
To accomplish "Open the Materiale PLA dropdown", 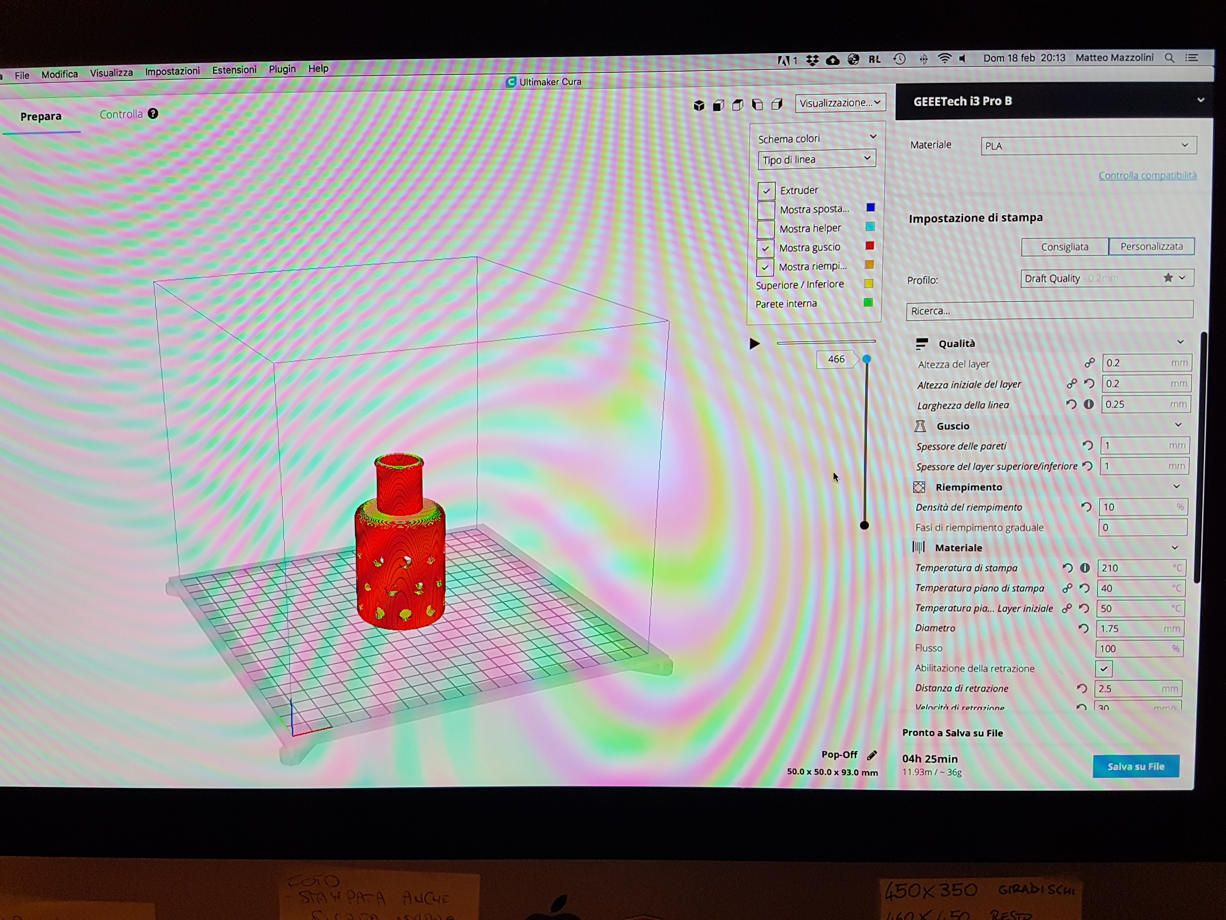I will (1087, 146).
